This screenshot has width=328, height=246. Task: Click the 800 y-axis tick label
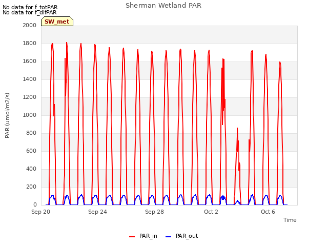31,133
